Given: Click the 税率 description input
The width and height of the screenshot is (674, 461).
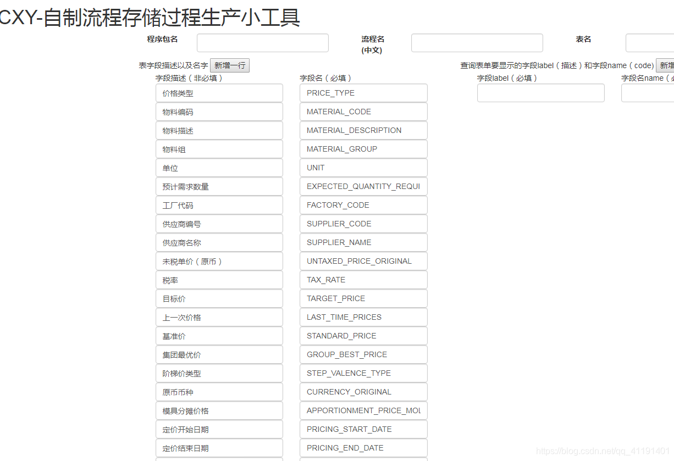Looking at the screenshot, I should click(219, 280).
